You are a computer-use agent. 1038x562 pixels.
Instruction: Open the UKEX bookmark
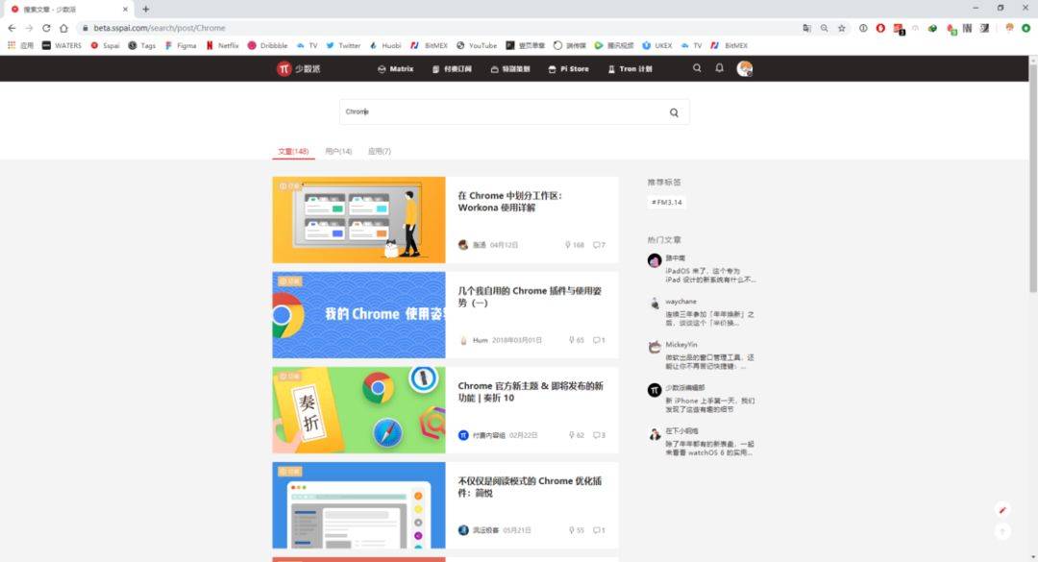coord(656,46)
